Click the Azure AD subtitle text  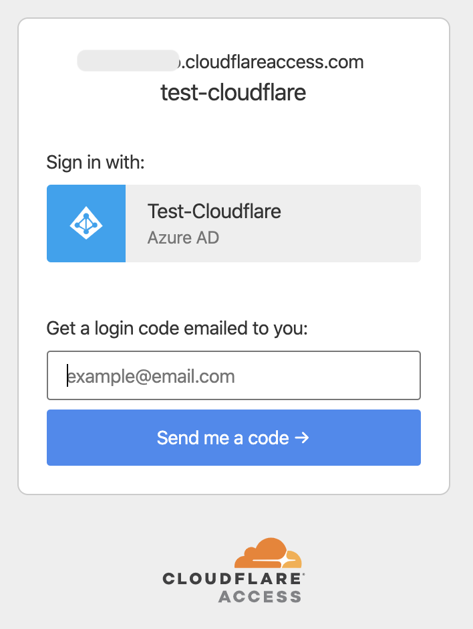pyautogui.click(x=182, y=238)
